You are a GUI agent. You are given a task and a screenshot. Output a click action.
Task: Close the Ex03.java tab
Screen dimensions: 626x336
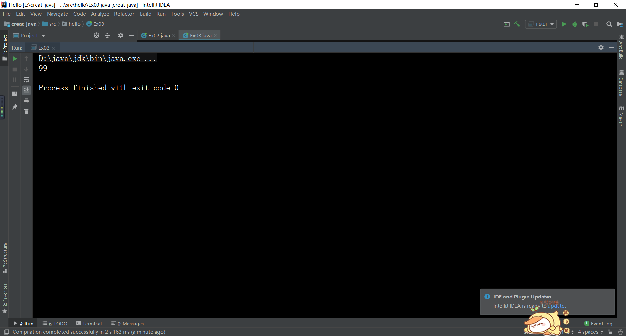216,36
